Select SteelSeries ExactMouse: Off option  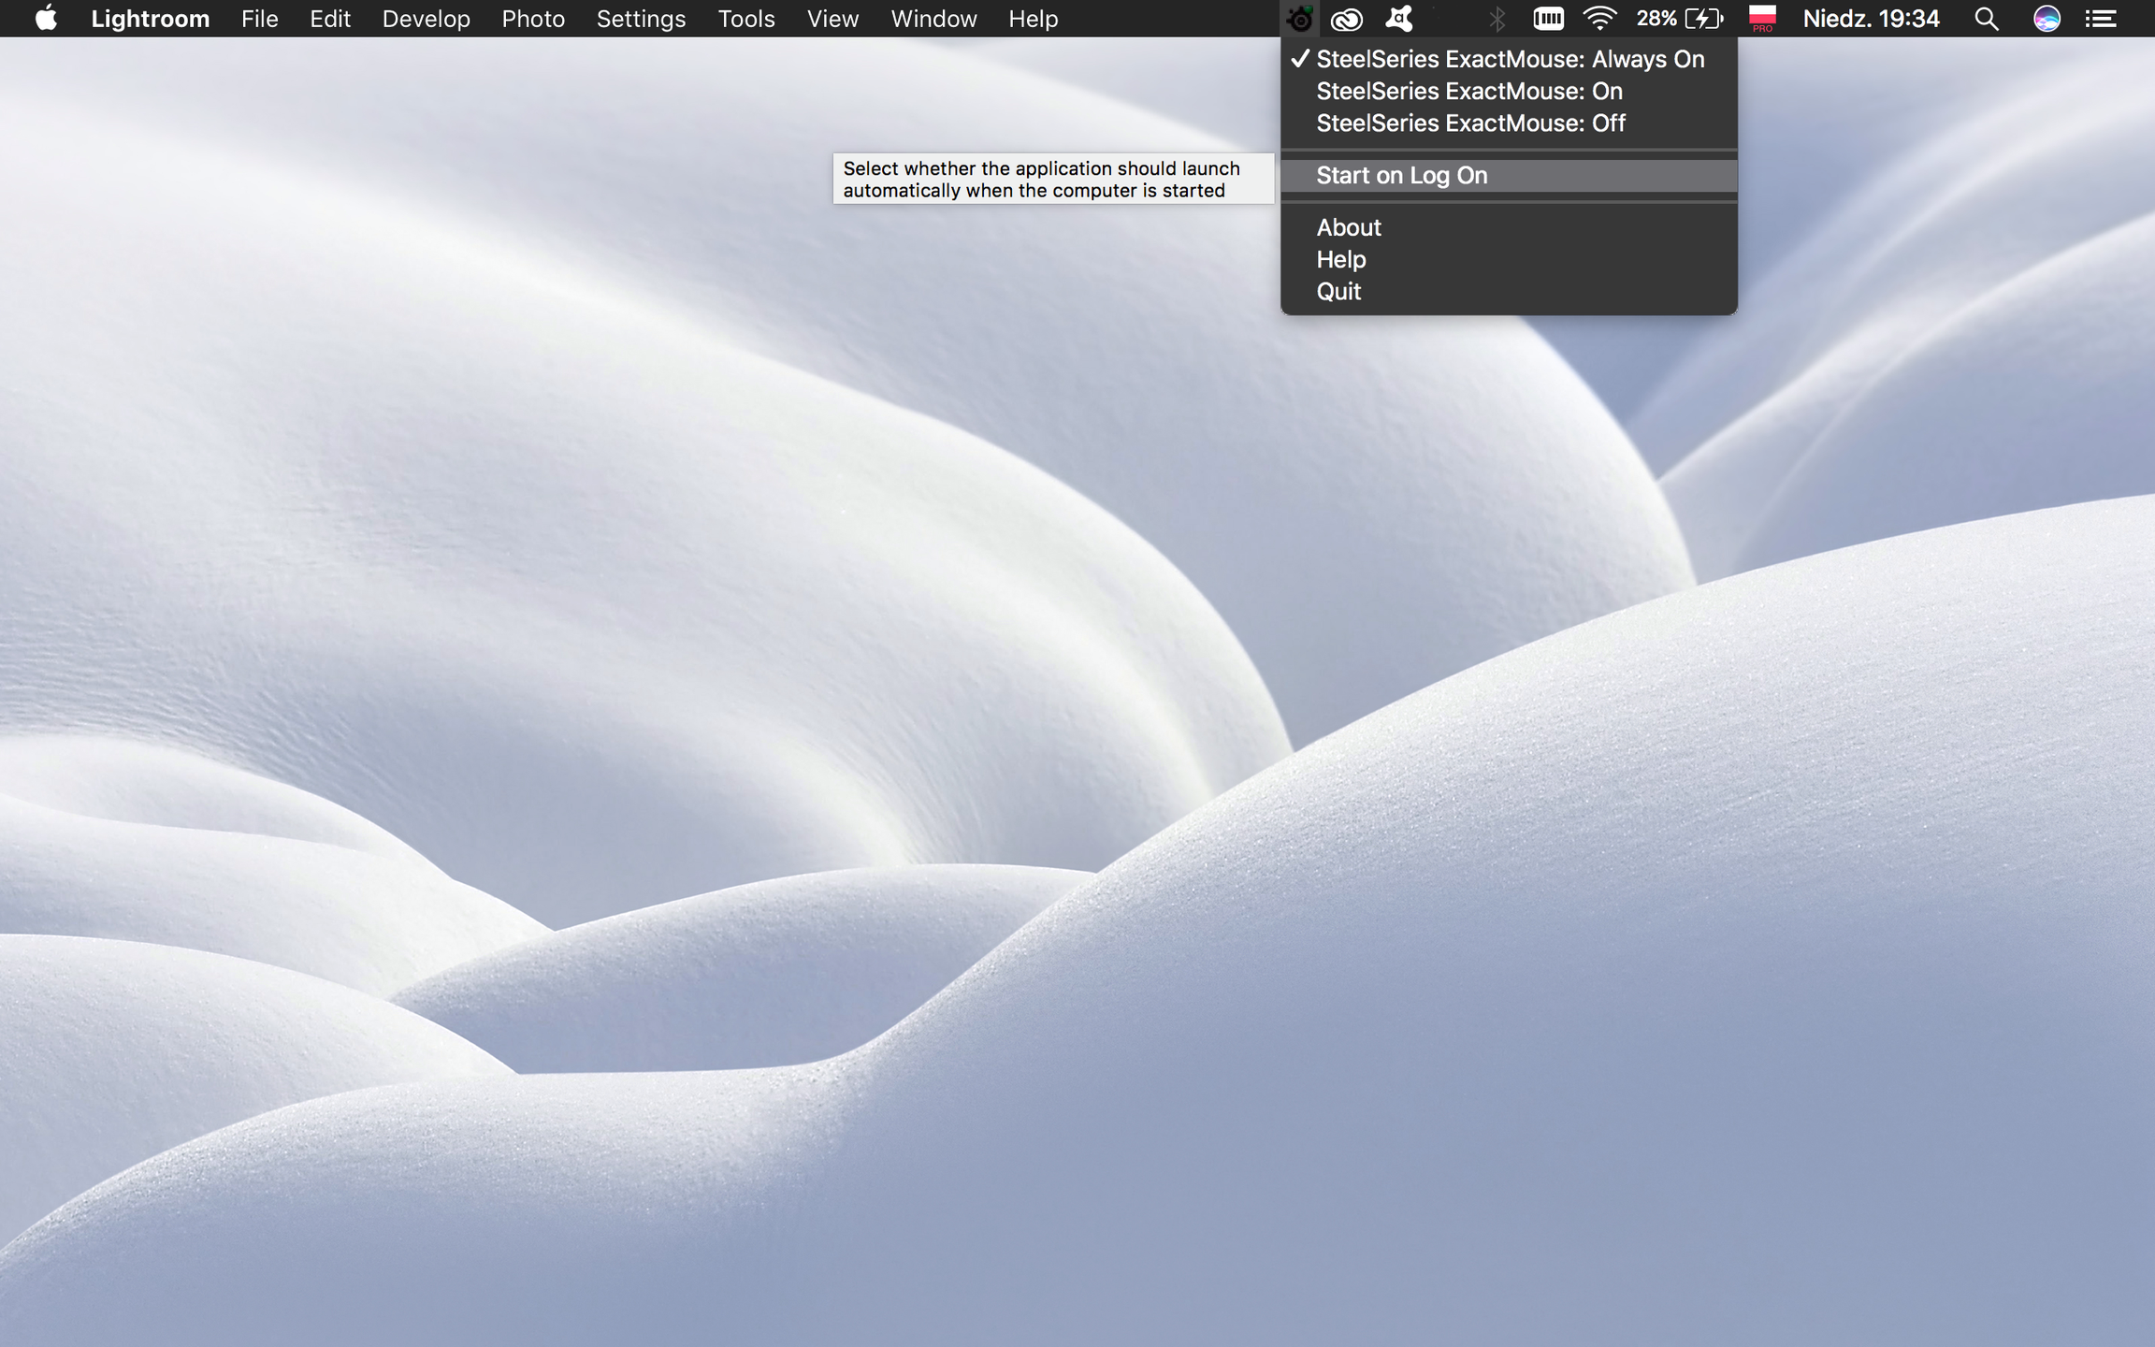tap(1470, 123)
